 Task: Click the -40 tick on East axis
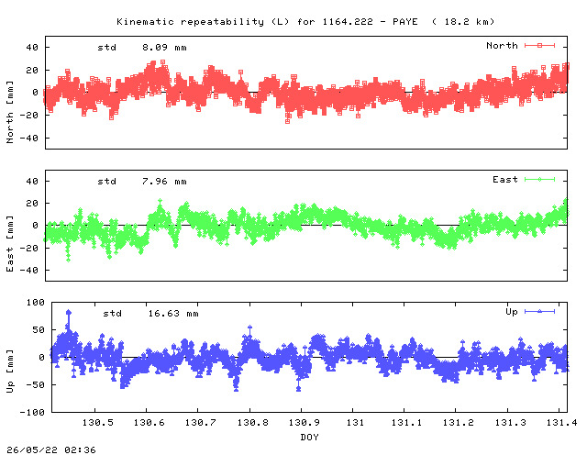(29, 270)
